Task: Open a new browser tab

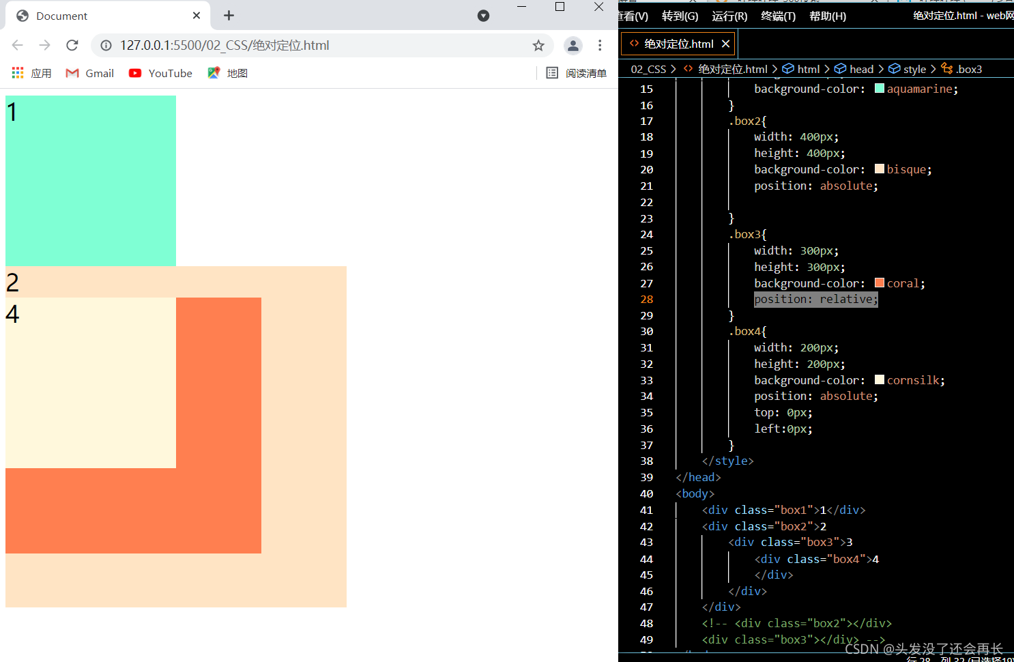Action: click(x=229, y=15)
